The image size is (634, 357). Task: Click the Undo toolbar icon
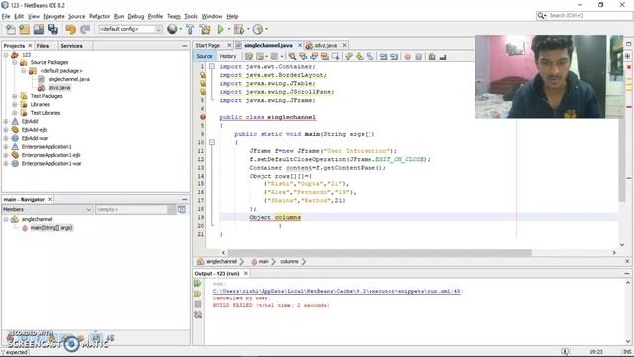coord(70,29)
